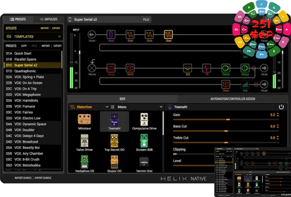Expand the Distortion category dropdown
Viewport: 291px width, 197px height.
point(107,107)
